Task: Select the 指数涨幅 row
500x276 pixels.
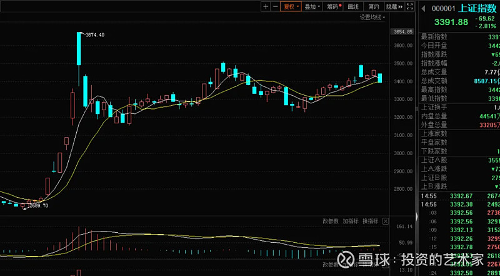Action: 459,63
